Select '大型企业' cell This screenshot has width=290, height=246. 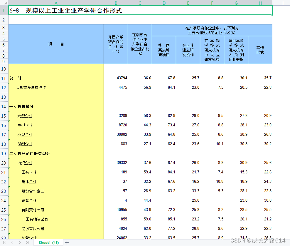pos(56,116)
